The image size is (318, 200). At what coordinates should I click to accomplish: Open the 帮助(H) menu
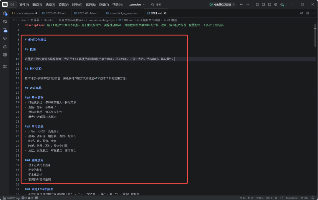pyautogui.click(x=117, y=4)
